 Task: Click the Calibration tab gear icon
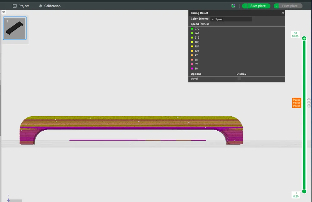(x=40, y=6)
